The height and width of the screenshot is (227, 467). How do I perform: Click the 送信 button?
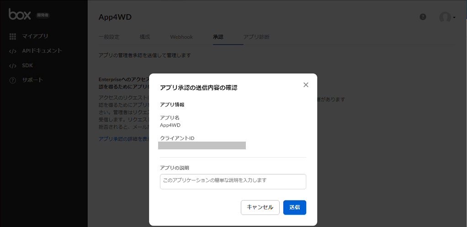click(x=295, y=207)
